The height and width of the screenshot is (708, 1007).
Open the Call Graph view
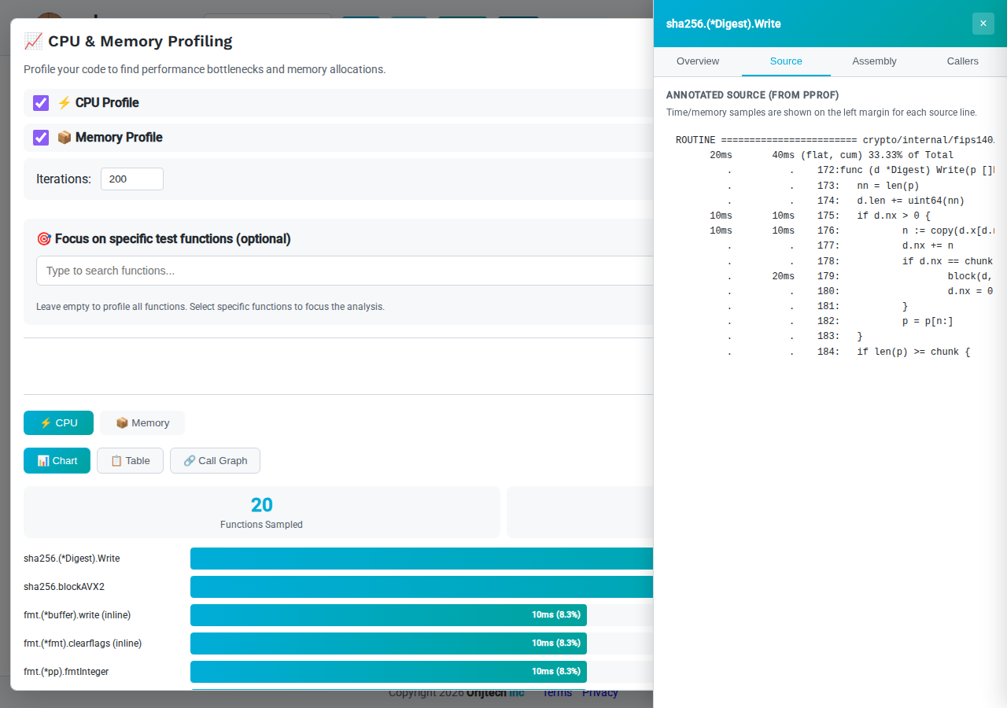tap(215, 461)
